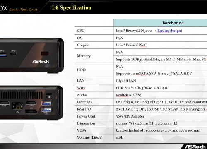Click the lower blue USB port on rear panel

(x=46, y=110)
